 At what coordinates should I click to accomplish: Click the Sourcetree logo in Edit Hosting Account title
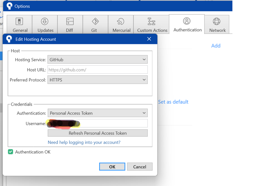[x=9, y=39]
